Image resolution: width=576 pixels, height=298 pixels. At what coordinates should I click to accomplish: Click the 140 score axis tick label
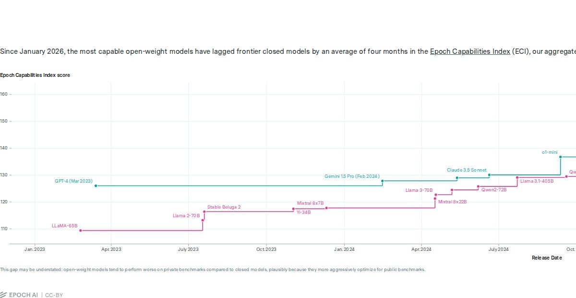(x=3, y=148)
